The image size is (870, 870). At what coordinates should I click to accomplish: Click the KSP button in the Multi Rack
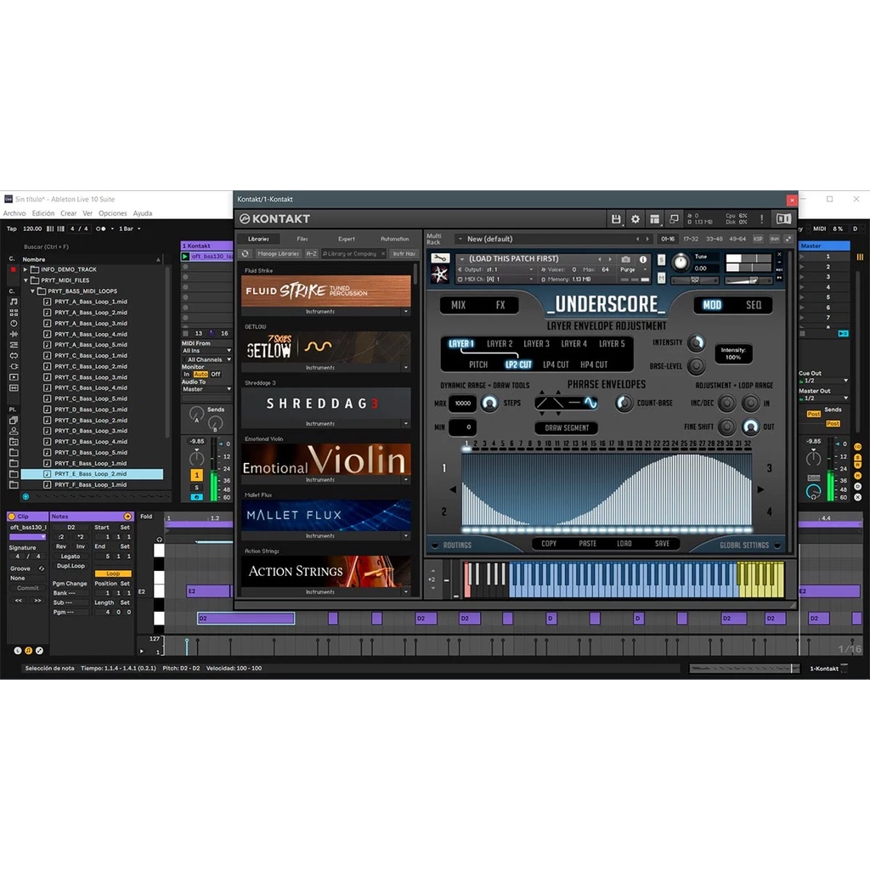(757, 239)
